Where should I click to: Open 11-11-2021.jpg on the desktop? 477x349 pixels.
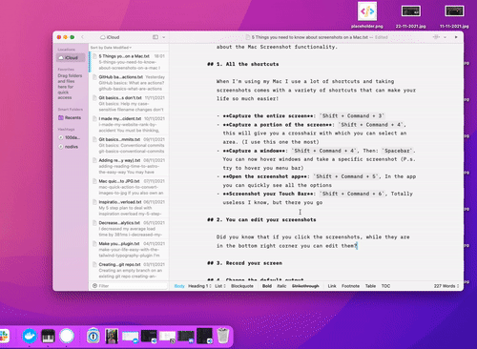point(454,16)
